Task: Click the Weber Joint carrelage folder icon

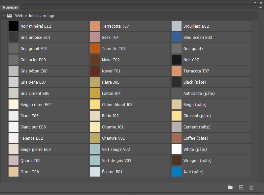Action: pyautogui.click(x=10, y=15)
